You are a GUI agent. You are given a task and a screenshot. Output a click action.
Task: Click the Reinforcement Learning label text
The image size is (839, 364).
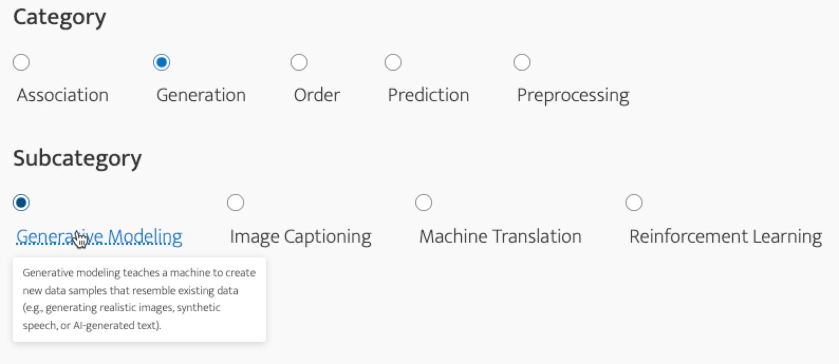tap(725, 236)
